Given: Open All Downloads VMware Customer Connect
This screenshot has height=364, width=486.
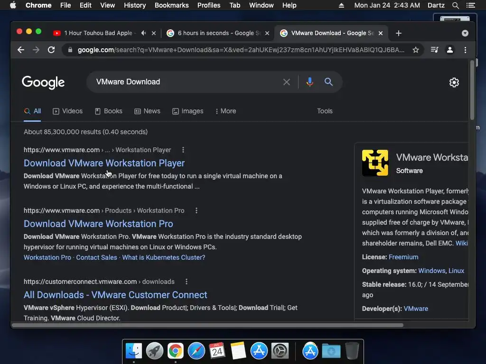Looking at the screenshot, I should pos(115,295).
